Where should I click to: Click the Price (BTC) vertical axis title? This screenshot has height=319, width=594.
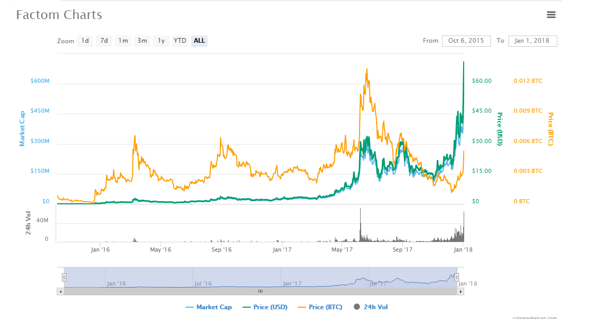[550, 129]
